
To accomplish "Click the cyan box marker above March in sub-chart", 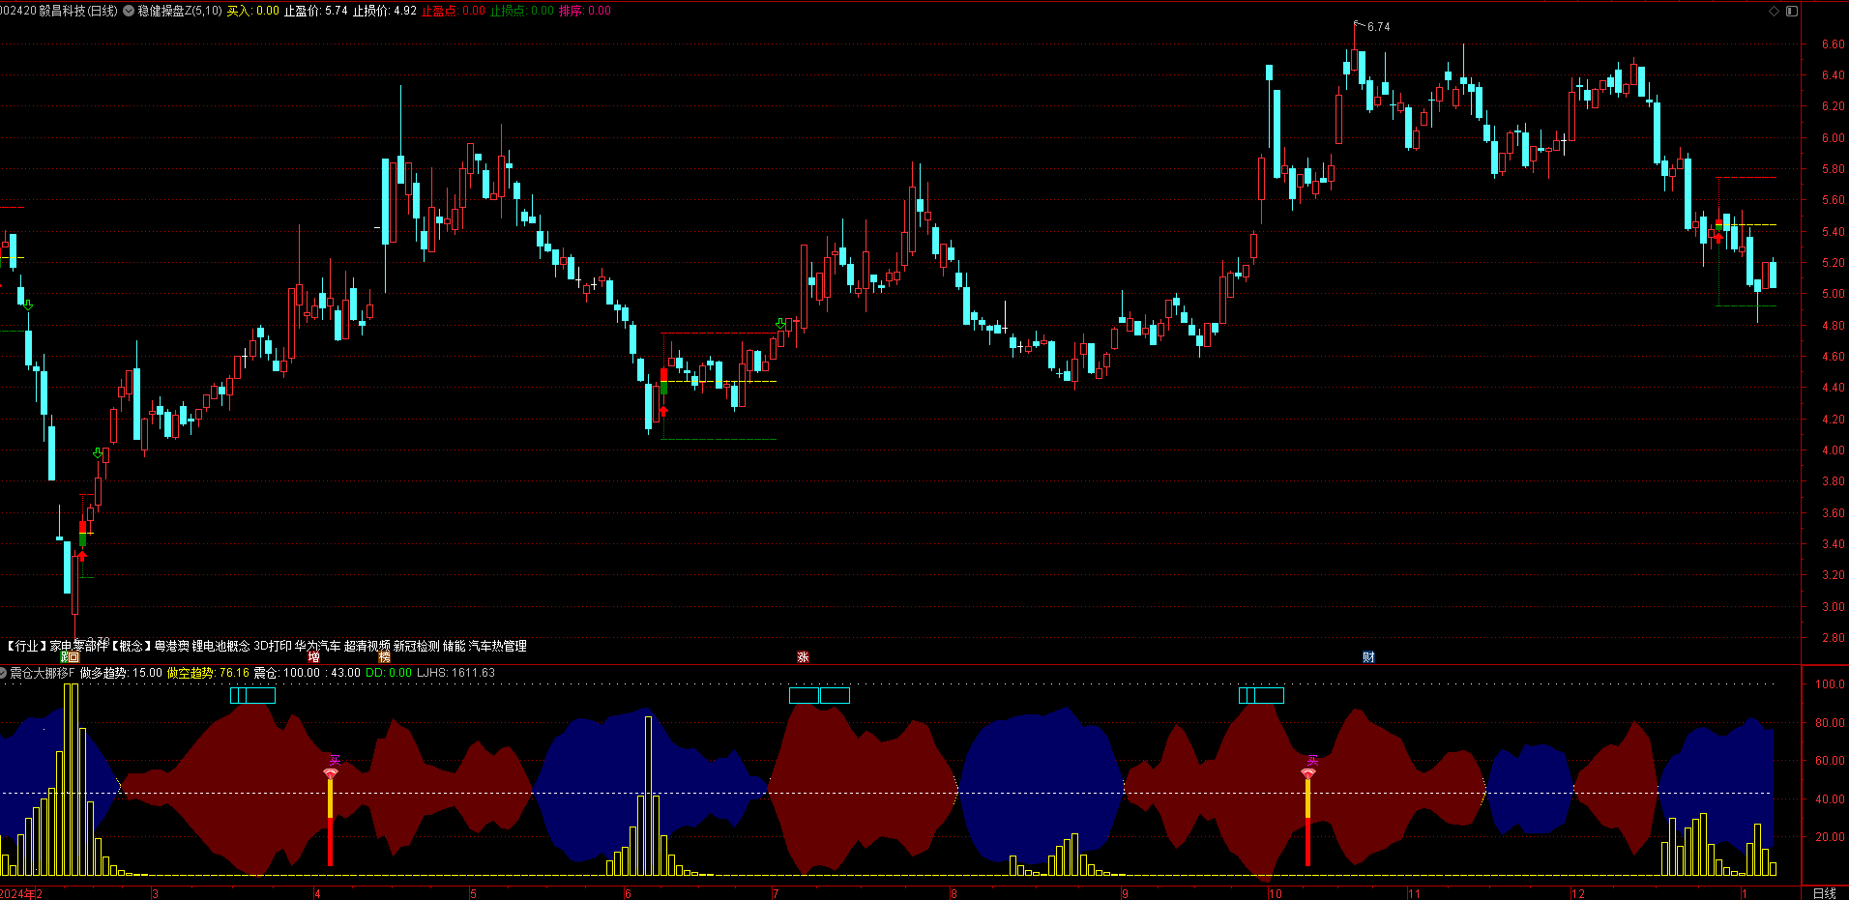I will 252,695.
